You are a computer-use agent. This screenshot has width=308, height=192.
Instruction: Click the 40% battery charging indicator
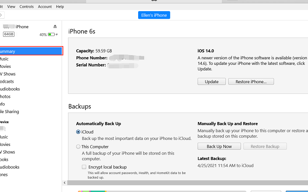pos(49,35)
